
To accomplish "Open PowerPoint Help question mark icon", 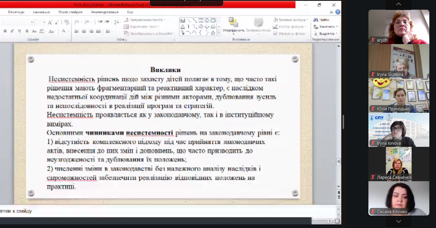I will click(x=338, y=12).
